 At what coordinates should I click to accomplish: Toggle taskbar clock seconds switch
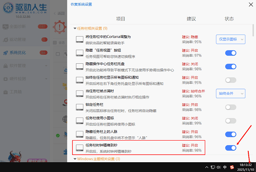(230, 148)
